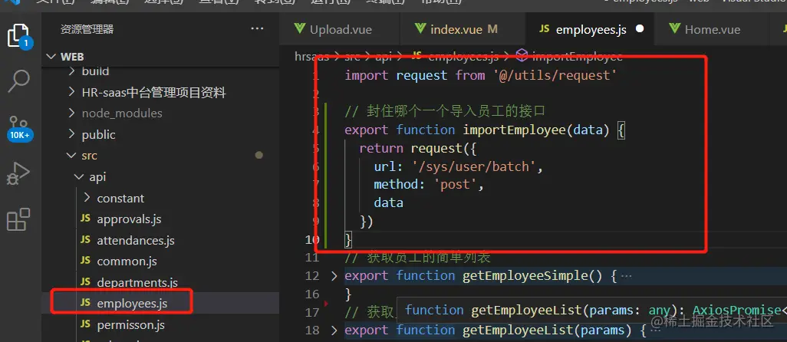Click line number 12 in gutter
The height and width of the screenshot is (342, 787).
312,276
